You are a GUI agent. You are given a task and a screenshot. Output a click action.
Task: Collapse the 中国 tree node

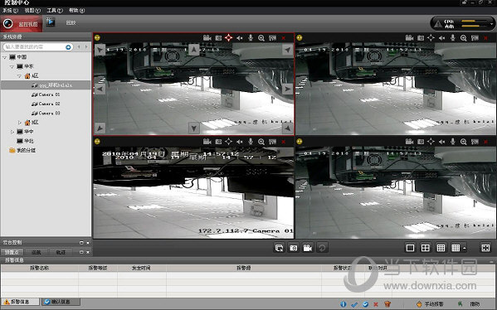tap(4, 57)
